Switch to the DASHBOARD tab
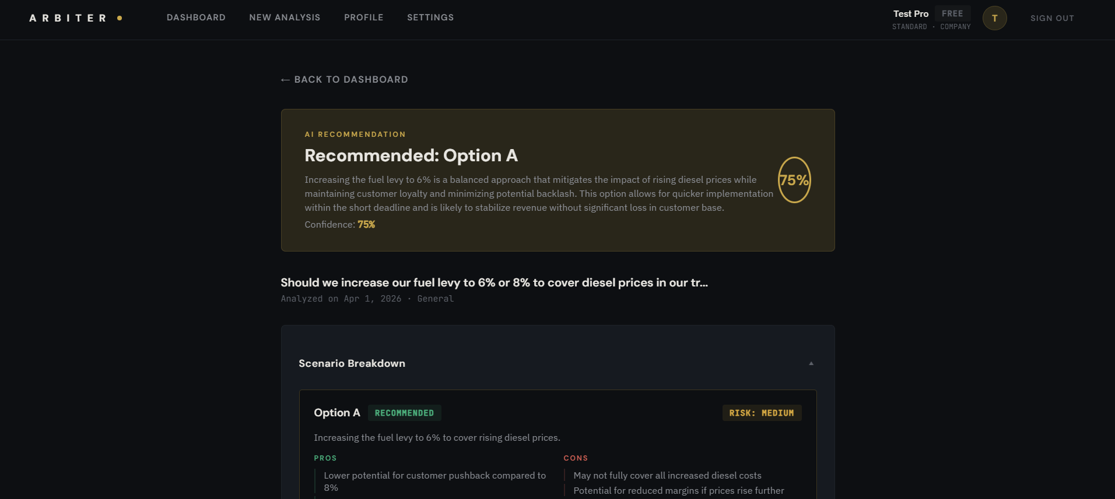Viewport: 1115px width, 499px height. 196,17
